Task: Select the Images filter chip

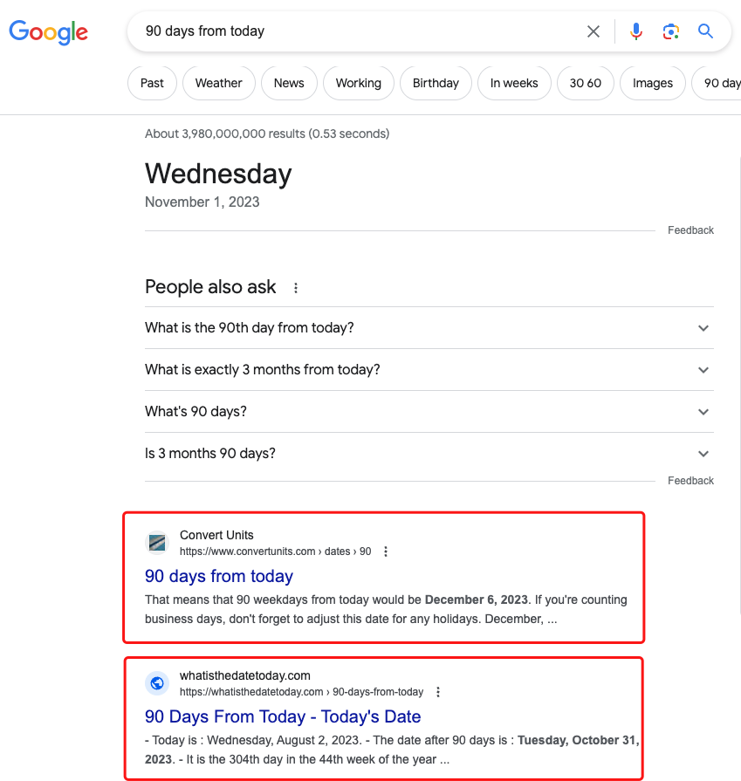Action: coord(652,83)
